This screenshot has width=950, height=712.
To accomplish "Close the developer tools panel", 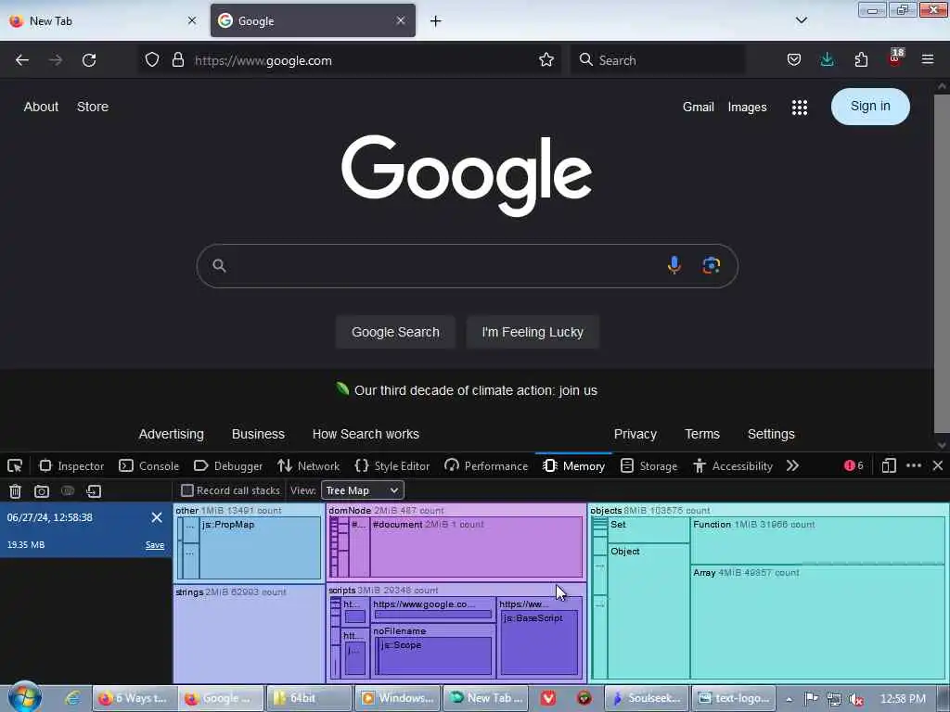I will point(937,465).
